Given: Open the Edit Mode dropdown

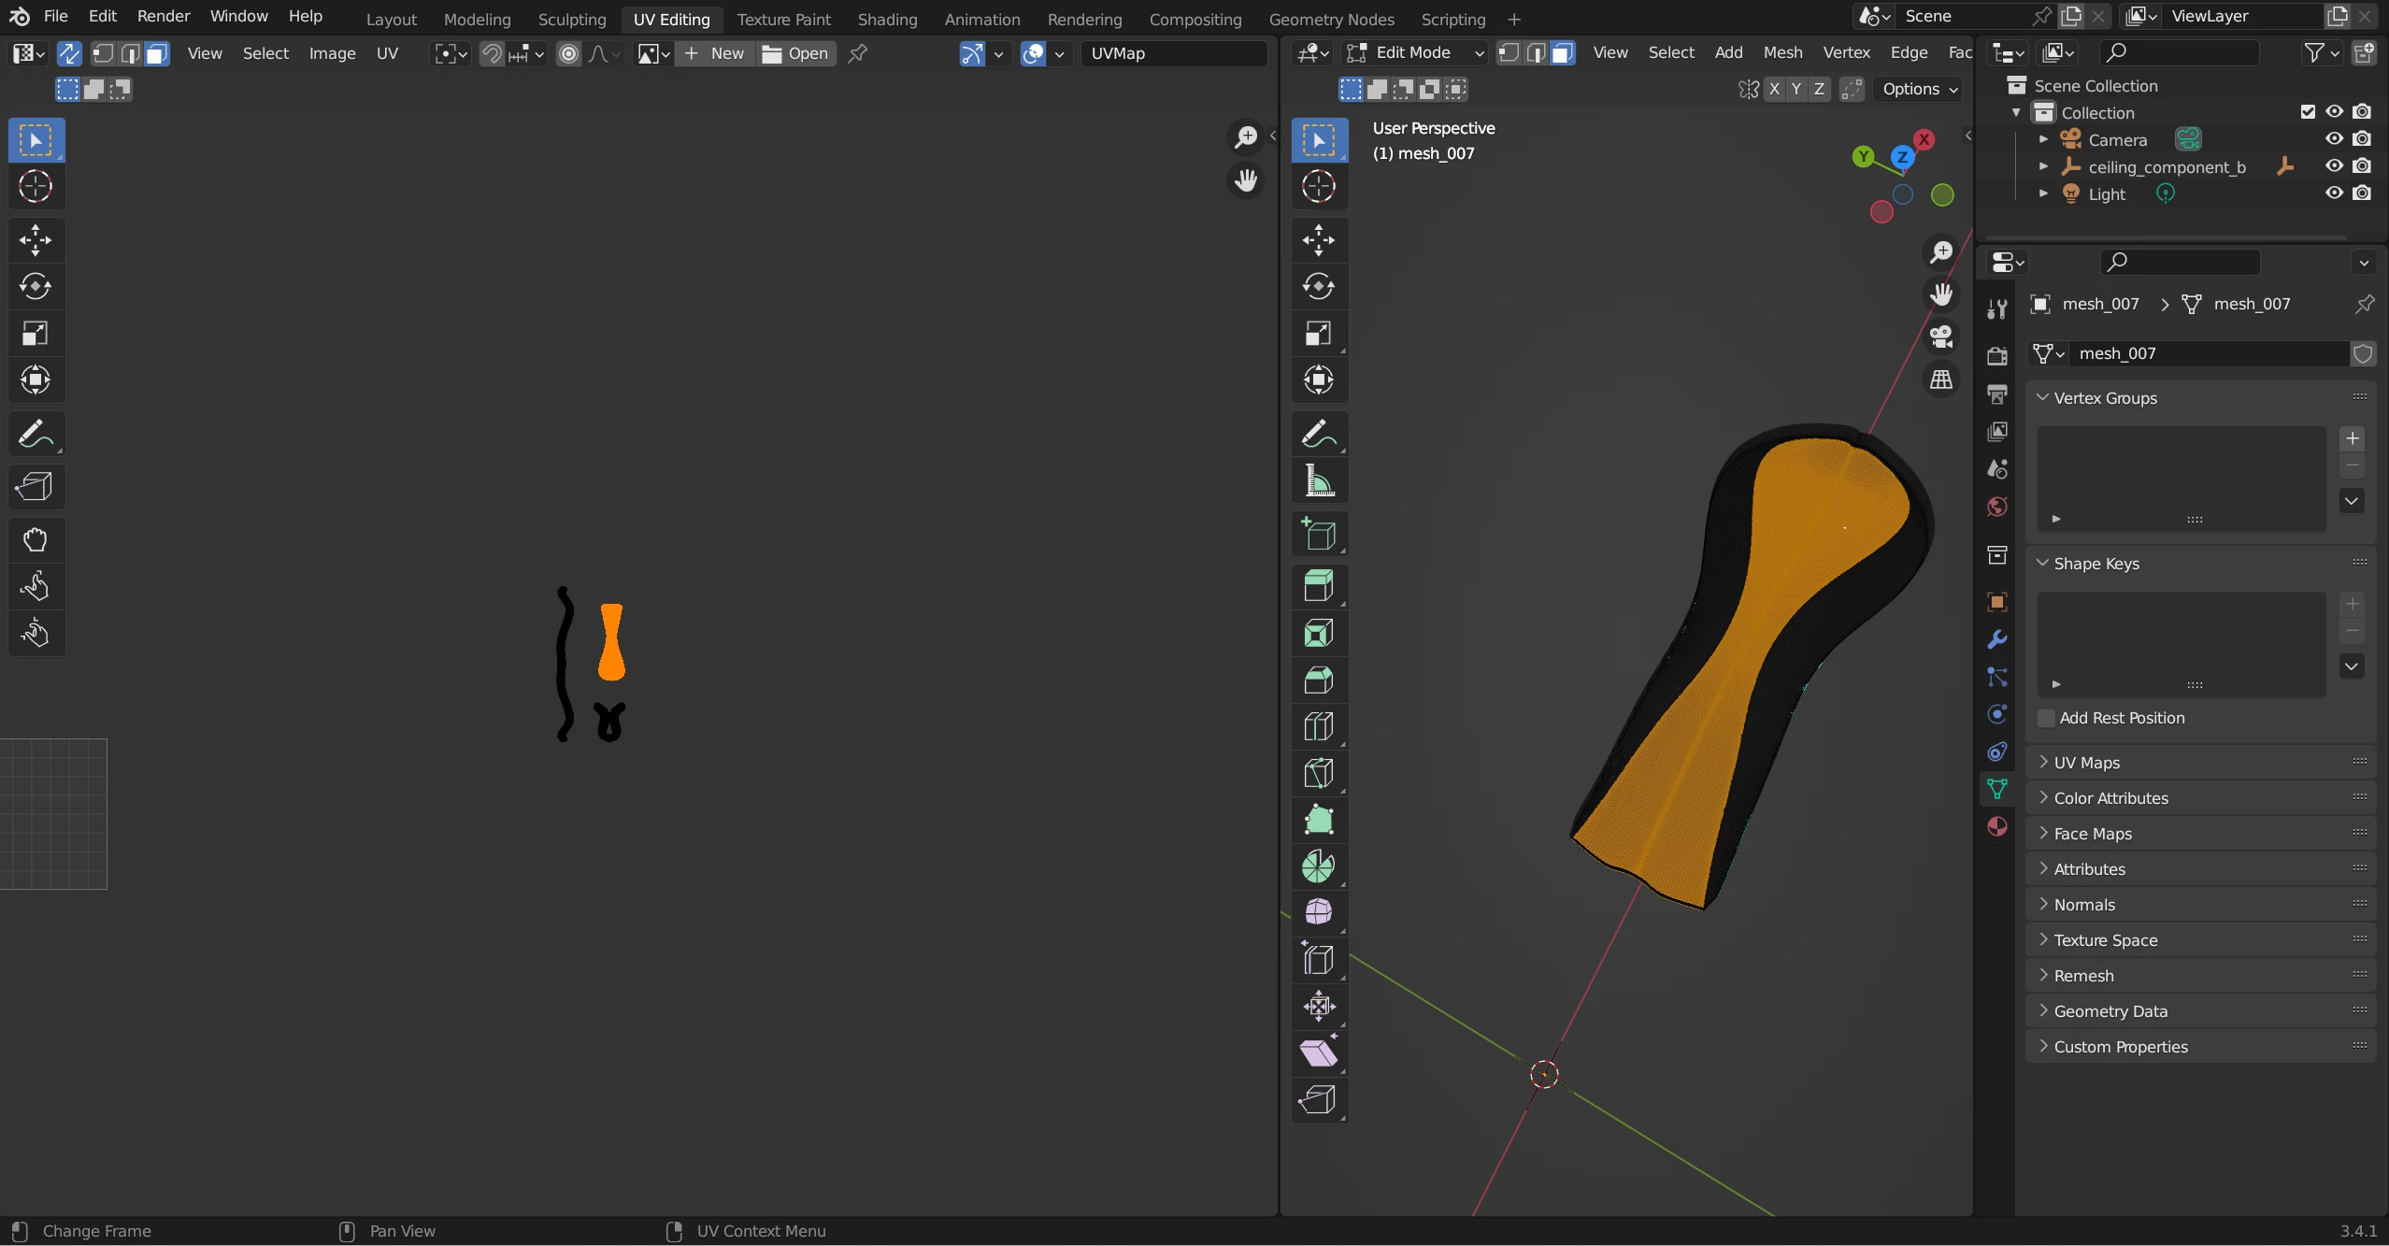Looking at the screenshot, I should tap(1415, 53).
